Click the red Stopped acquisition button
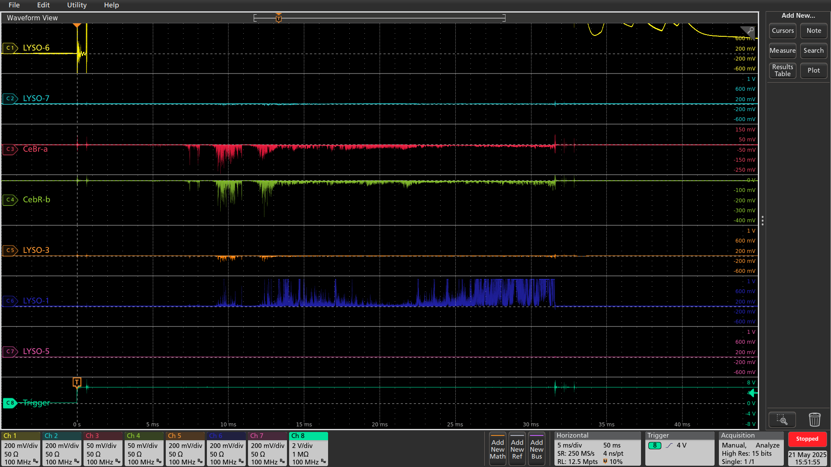Screen dimensions: 831x467 (x=807, y=439)
